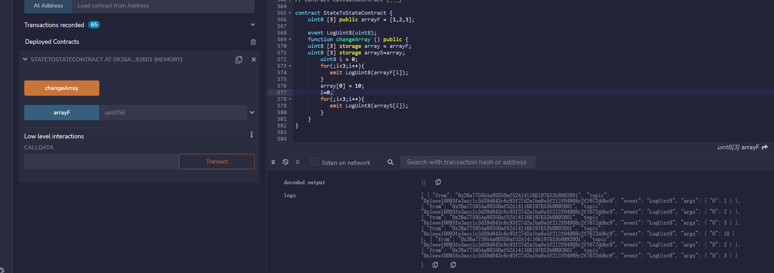Click the decoded output label
This screenshot has width=774, height=273.
[x=304, y=182]
